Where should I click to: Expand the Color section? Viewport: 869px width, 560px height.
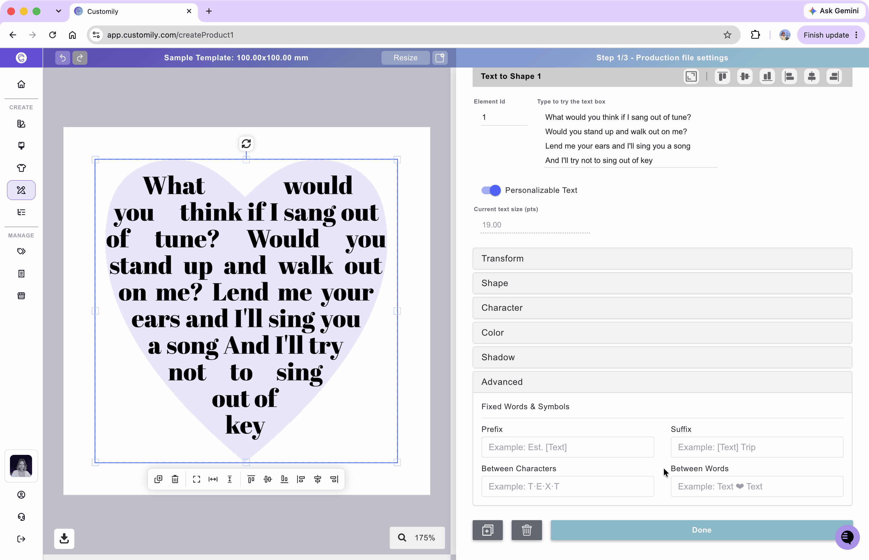(662, 333)
